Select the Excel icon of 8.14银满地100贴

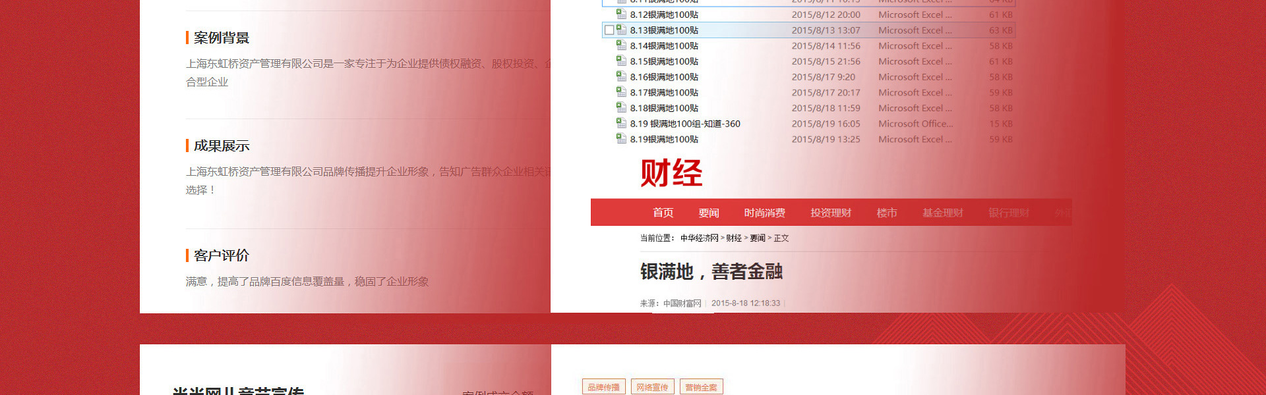621,45
